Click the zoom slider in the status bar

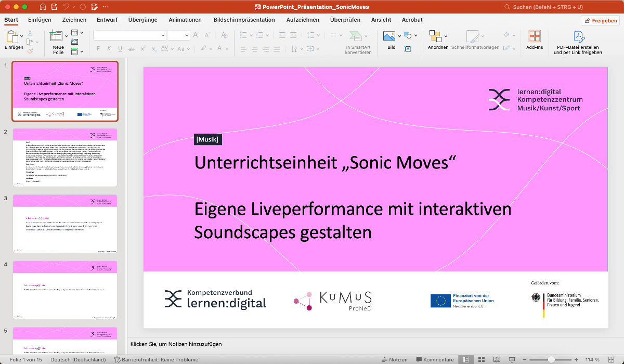click(x=551, y=359)
